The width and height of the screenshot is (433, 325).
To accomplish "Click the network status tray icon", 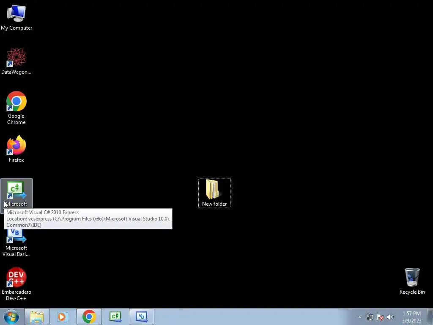I will (x=370, y=317).
